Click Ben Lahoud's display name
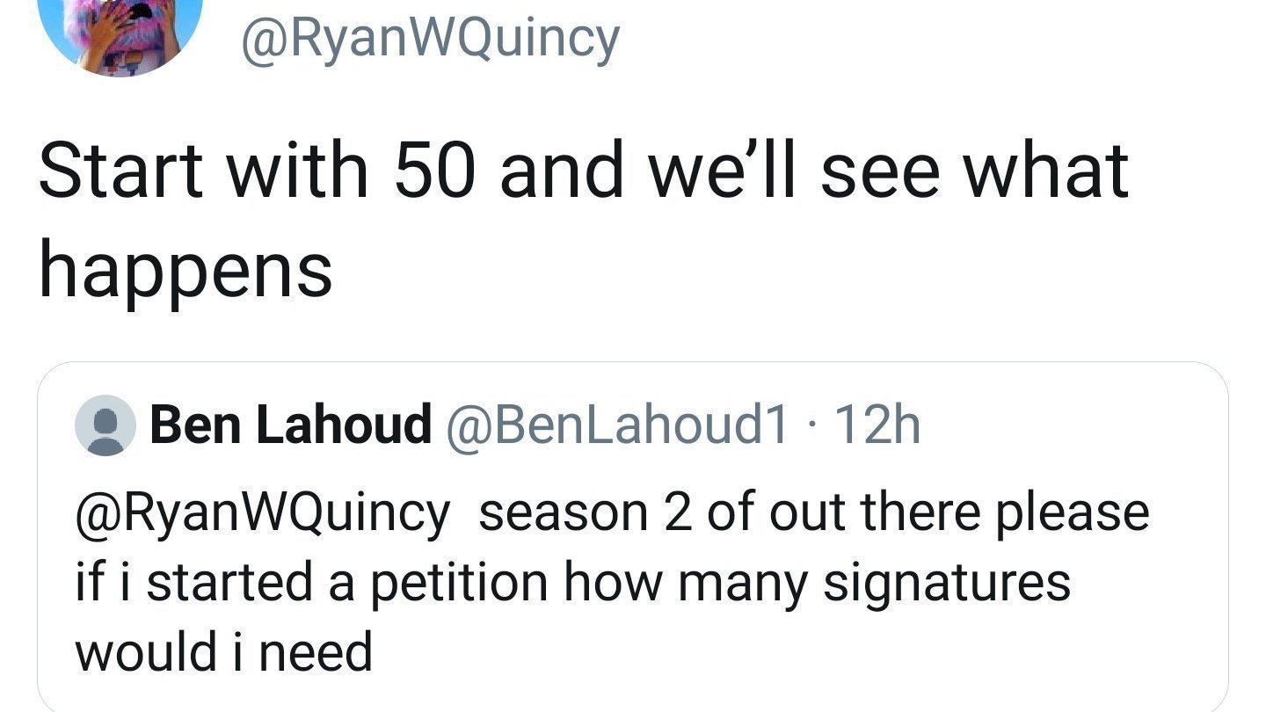Image resolution: width=1266 pixels, height=712 pixels. [290, 424]
